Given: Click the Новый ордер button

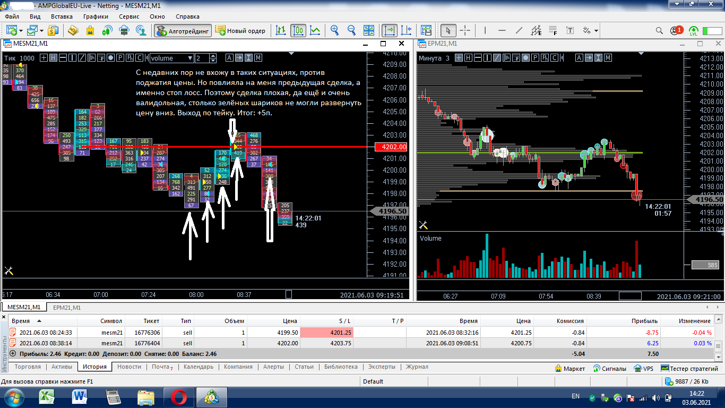Looking at the screenshot, I should [x=240, y=31].
